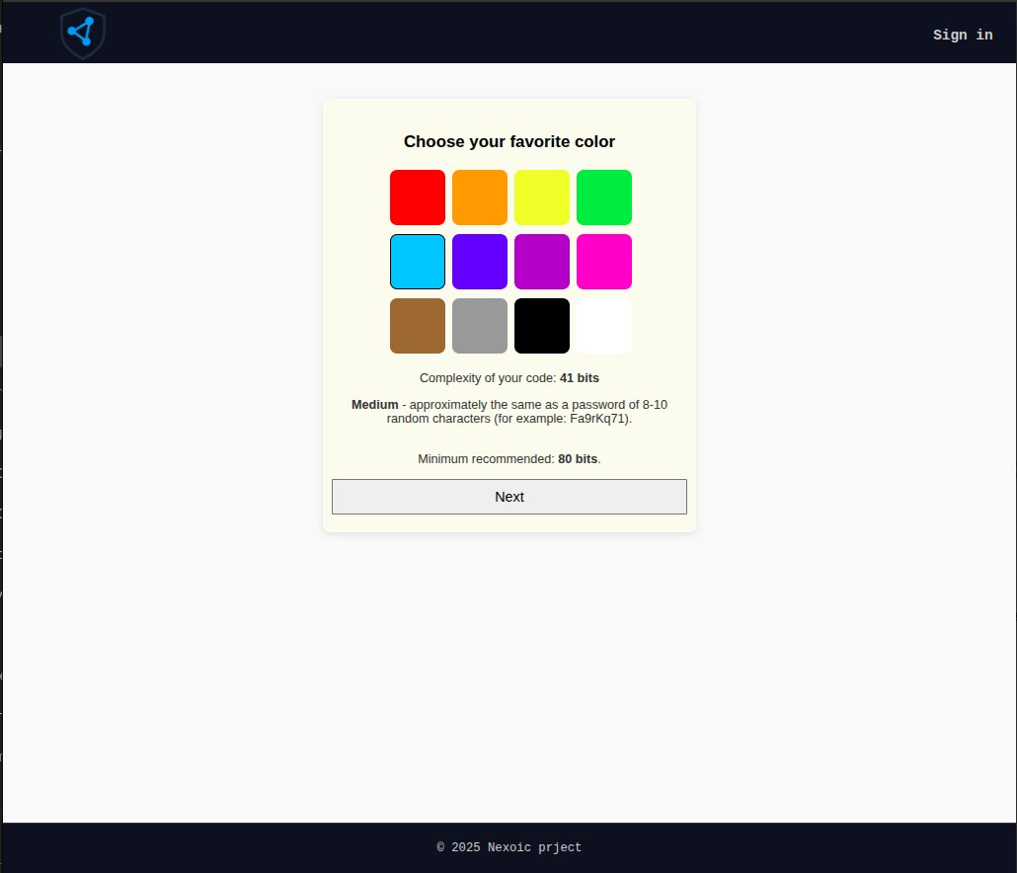Image resolution: width=1017 pixels, height=873 pixels.
Task: Choose the brown color swatch
Action: click(x=418, y=326)
